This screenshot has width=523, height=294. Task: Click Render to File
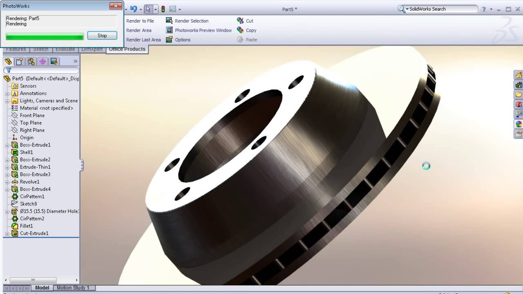(140, 21)
